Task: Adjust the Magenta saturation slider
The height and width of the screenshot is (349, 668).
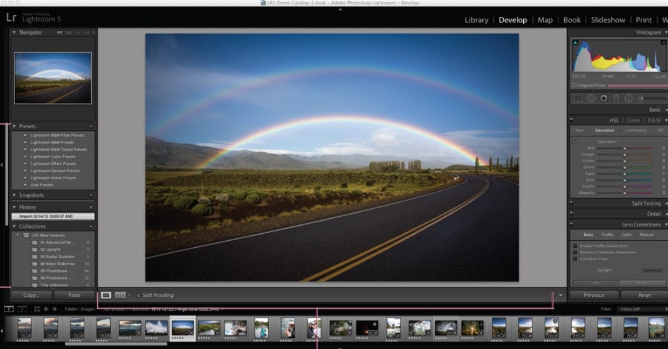Action: click(x=625, y=193)
